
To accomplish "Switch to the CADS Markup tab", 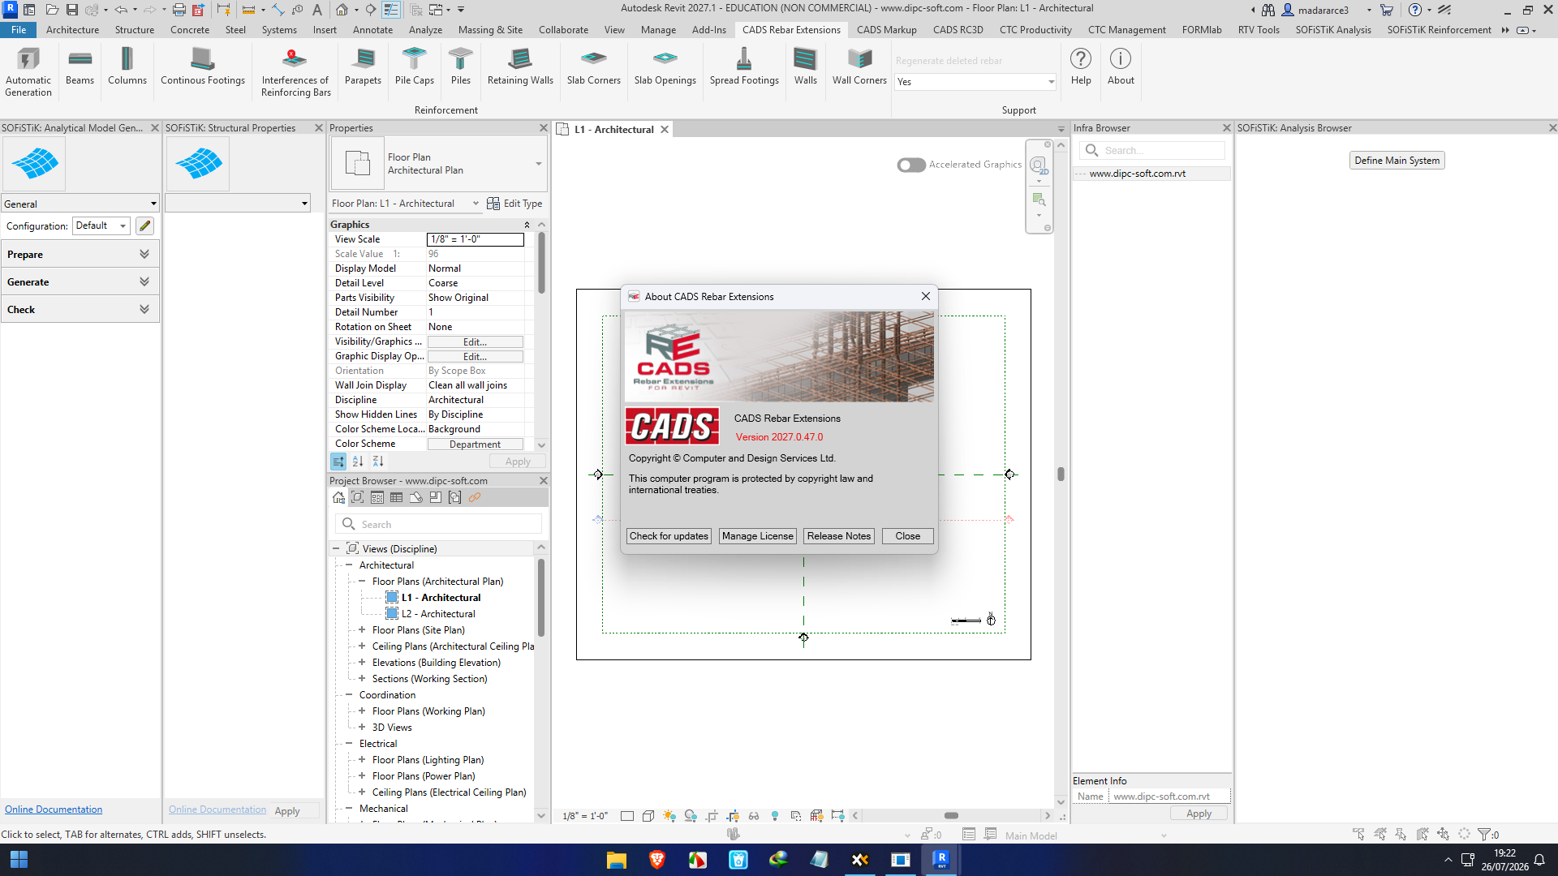I will pos(886,30).
